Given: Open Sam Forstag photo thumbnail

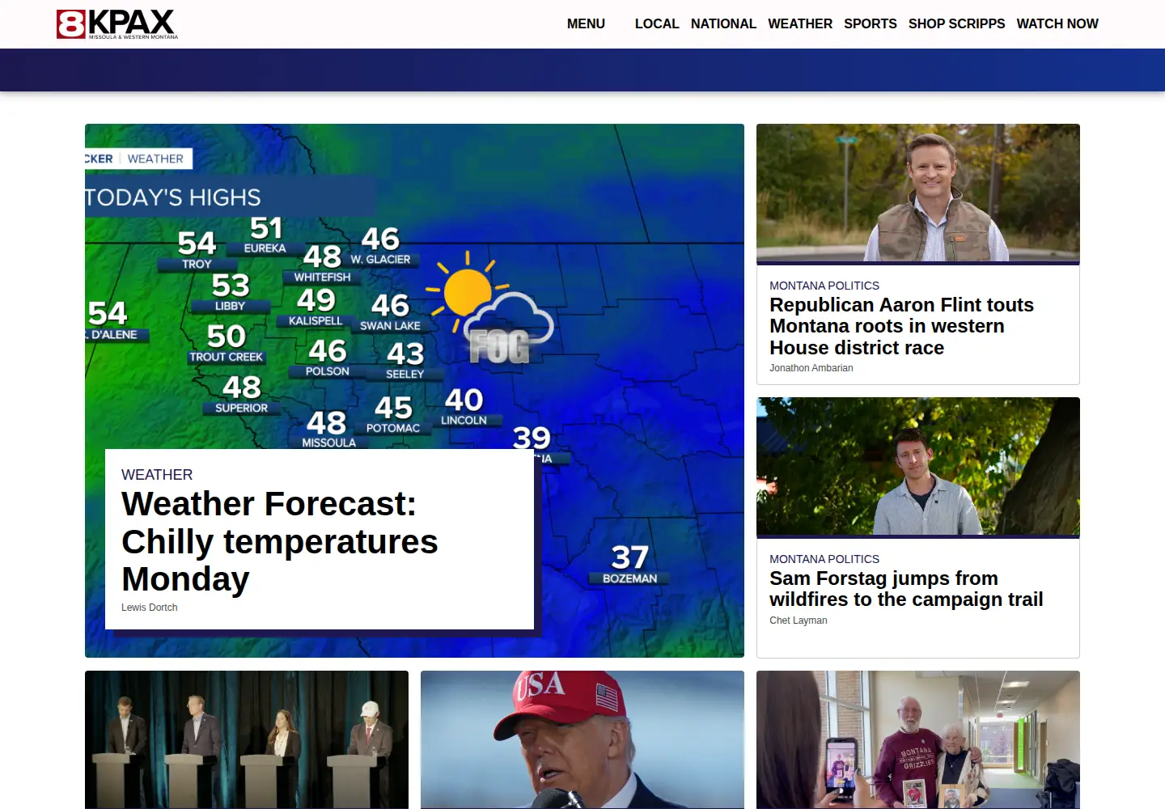Looking at the screenshot, I should tap(918, 466).
